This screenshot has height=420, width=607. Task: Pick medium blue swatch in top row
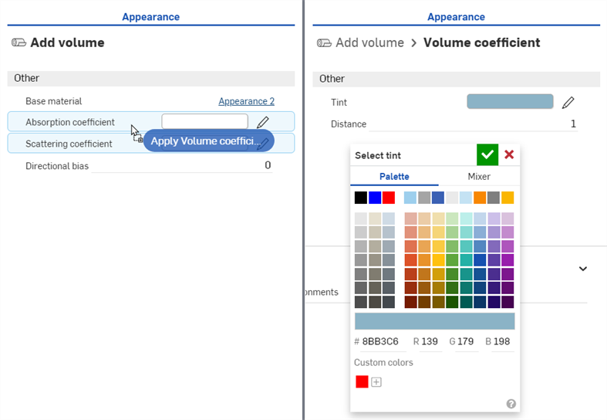point(438,198)
